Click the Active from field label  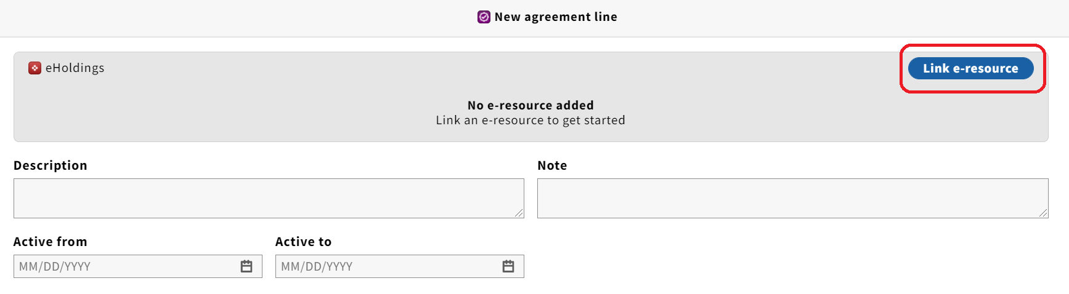point(51,242)
